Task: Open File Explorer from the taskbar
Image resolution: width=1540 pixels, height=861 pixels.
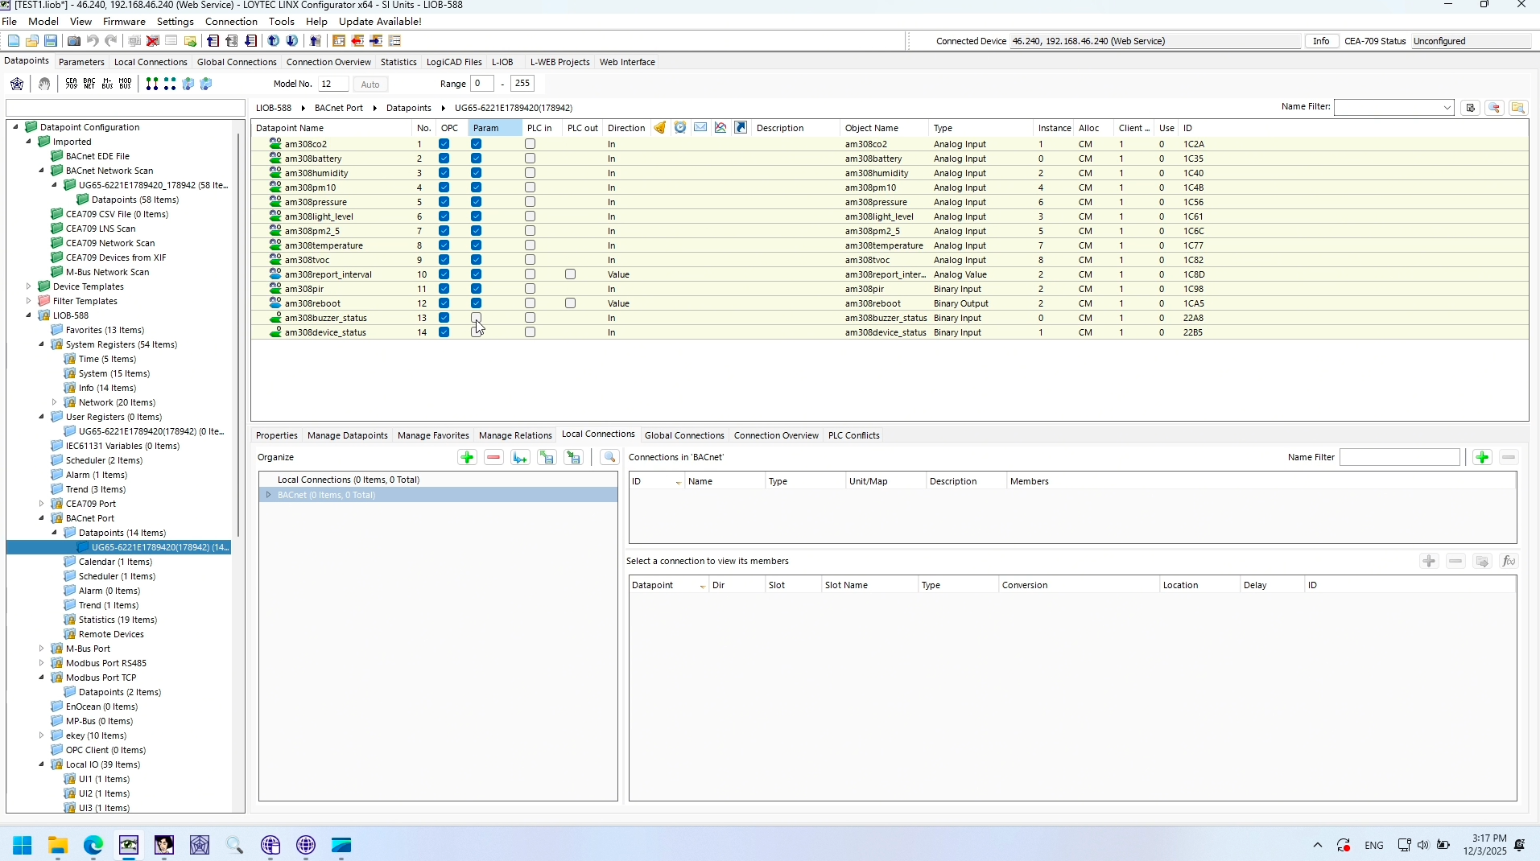Action: [x=58, y=846]
